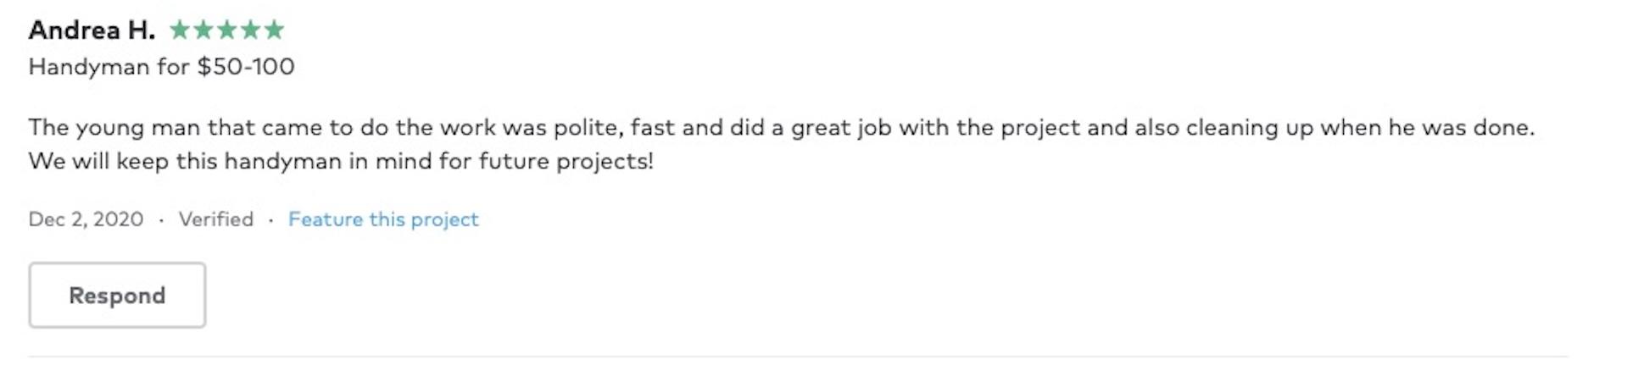The image size is (1633, 371).
Task: Click the word "Handyman" in the subtitle
Action: pyautogui.click(x=88, y=67)
